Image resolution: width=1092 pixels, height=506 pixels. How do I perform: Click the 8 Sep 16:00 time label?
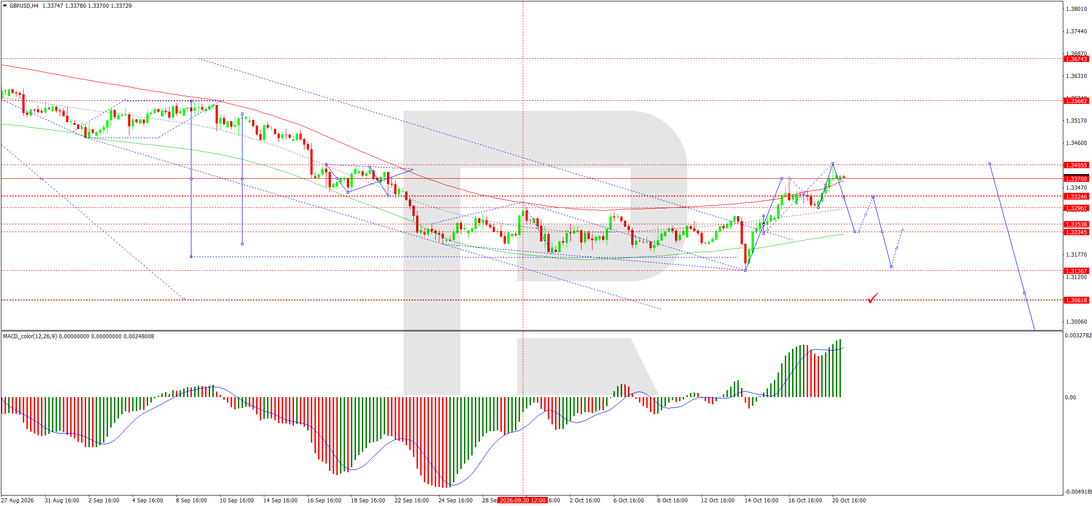(191, 501)
